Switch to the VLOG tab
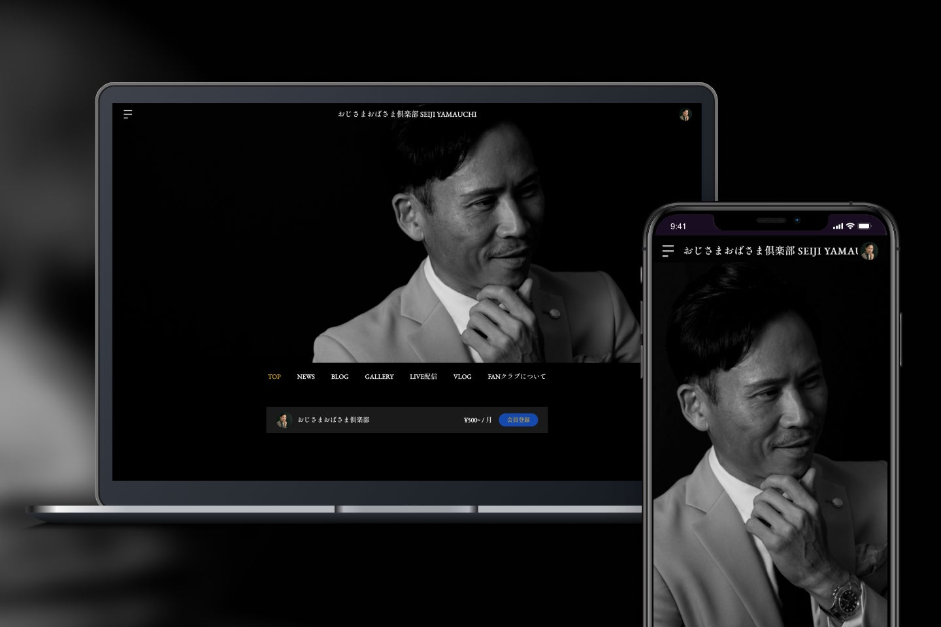The image size is (941, 627). (462, 377)
